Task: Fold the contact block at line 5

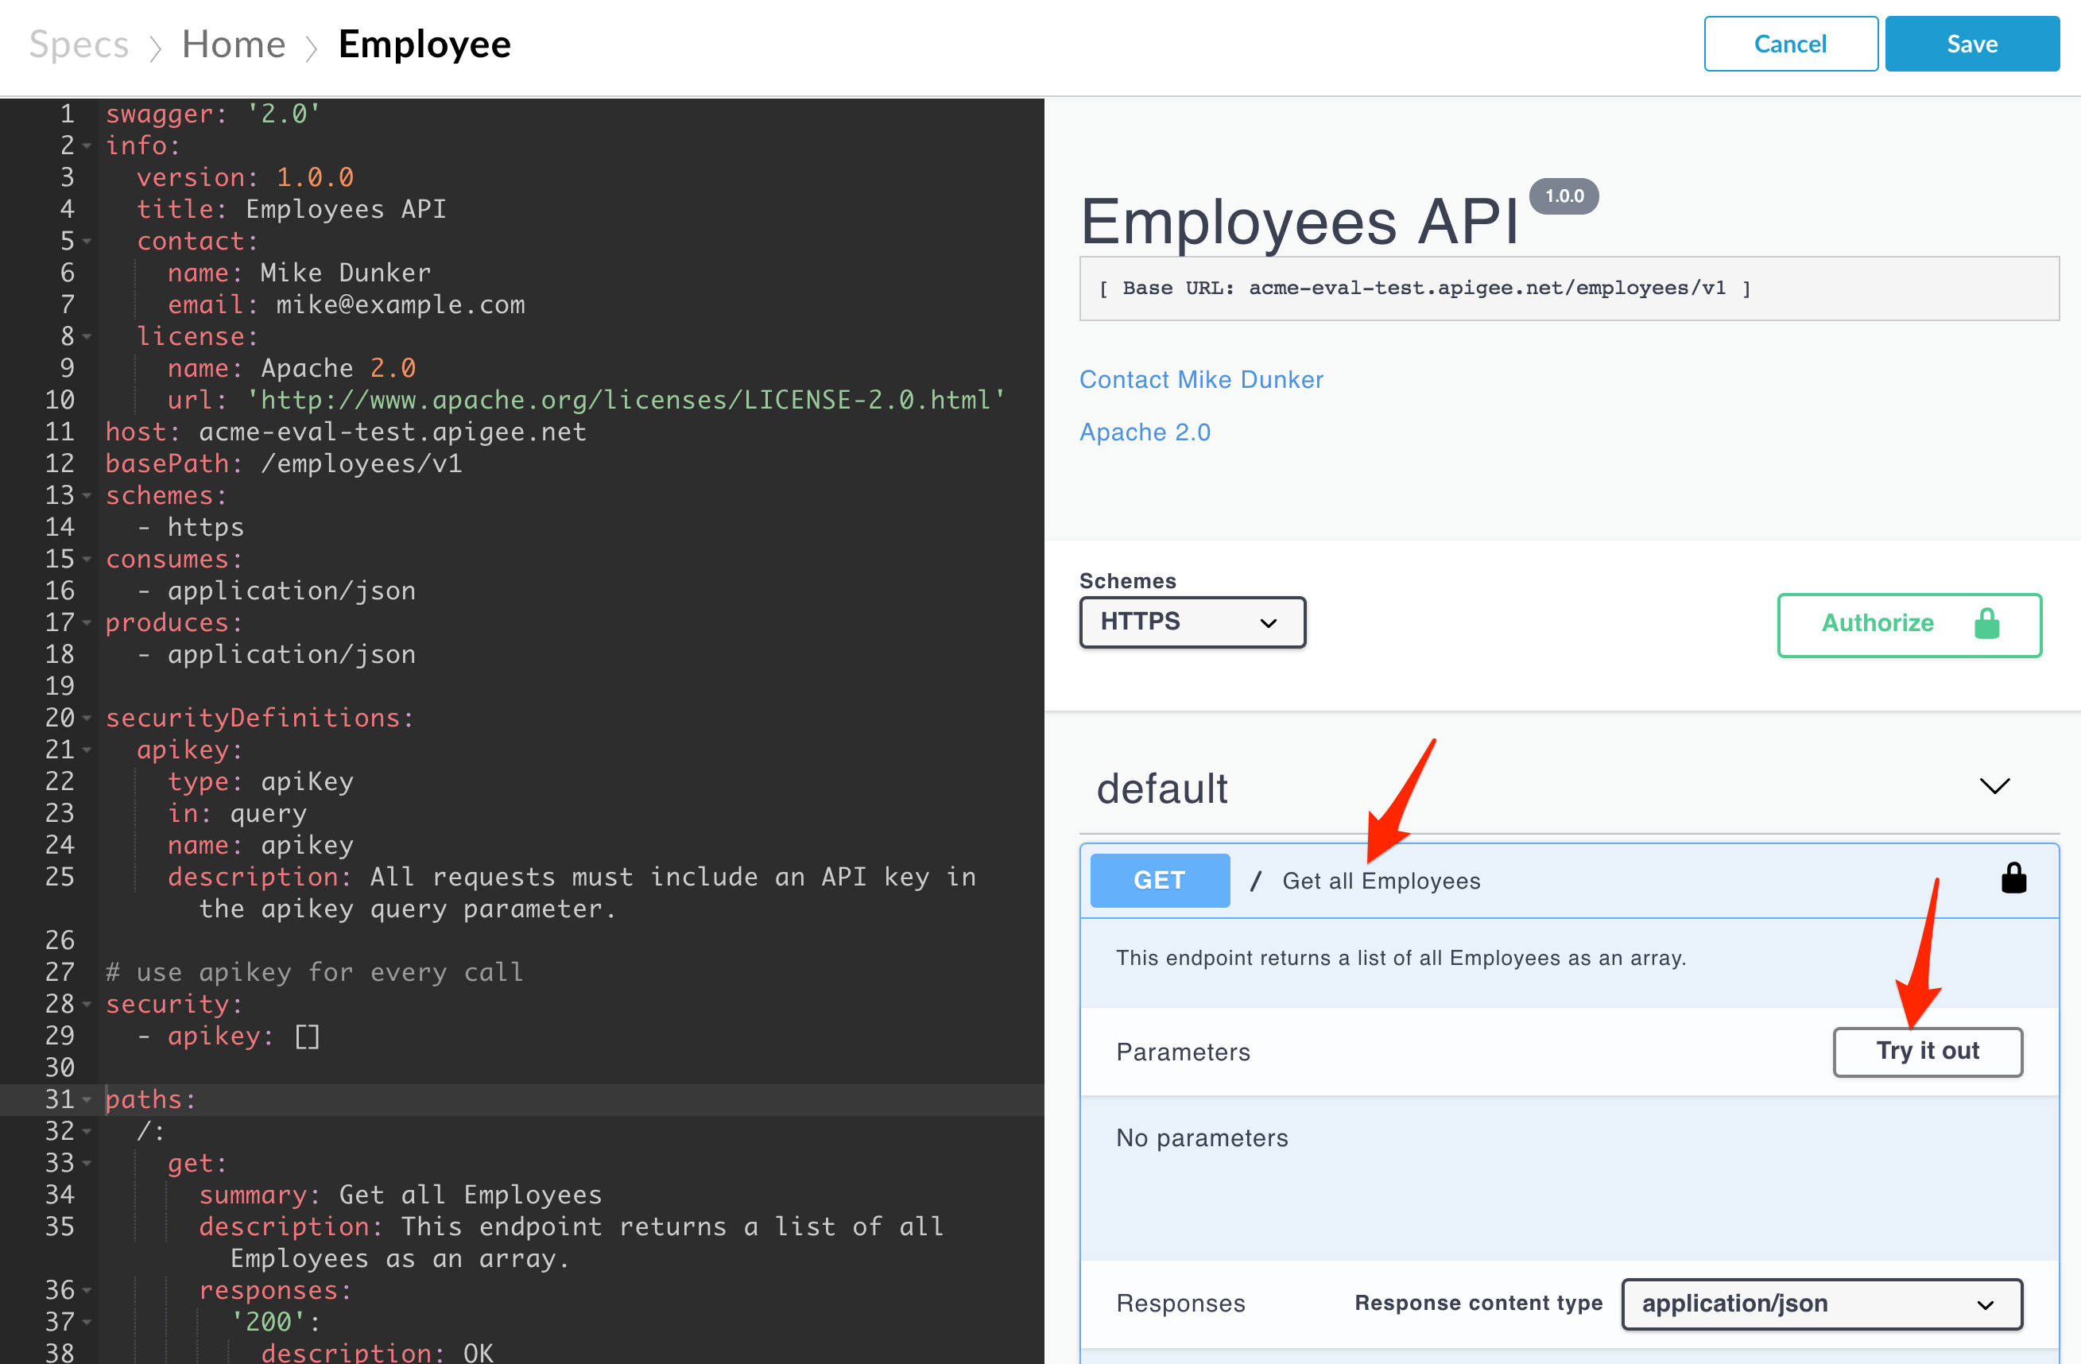Action: [87, 242]
